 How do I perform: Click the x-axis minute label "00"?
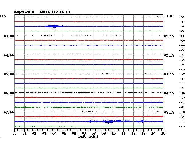(x=15, y=134)
